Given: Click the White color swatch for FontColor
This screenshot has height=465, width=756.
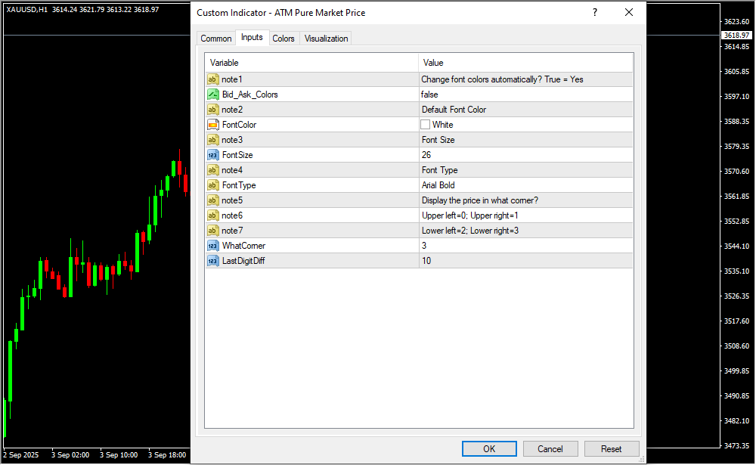Looking at the screenshot, I should pyautogui.click(x=426, y=125).
